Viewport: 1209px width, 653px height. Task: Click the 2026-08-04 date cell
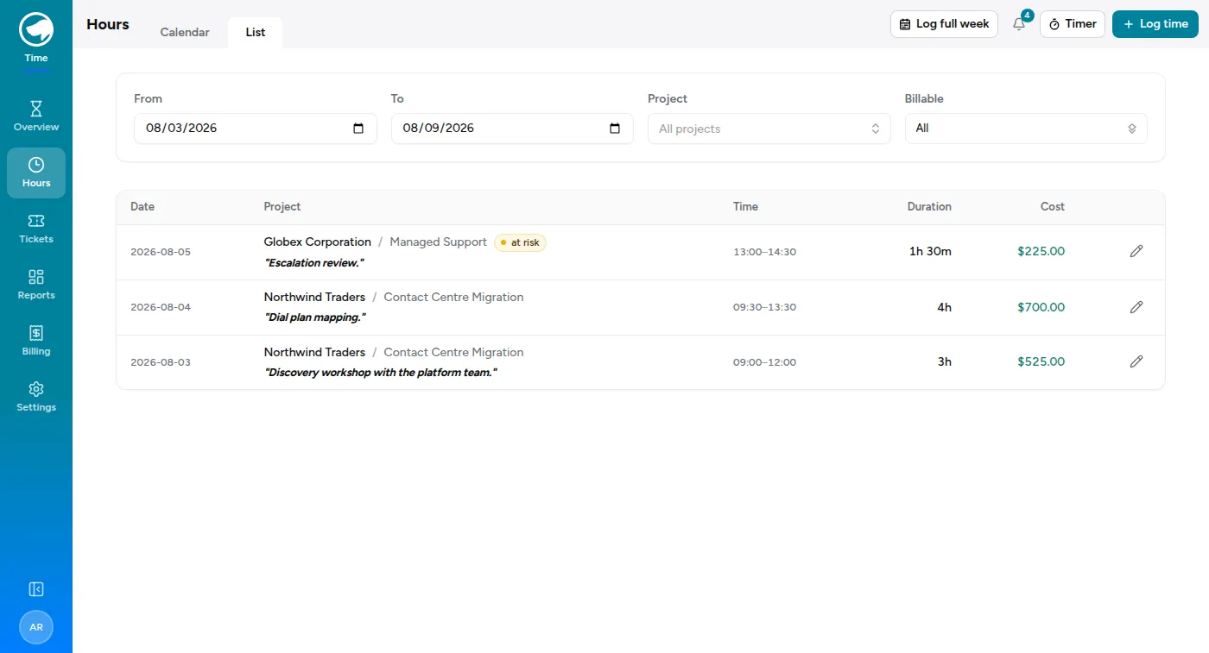[161, 307]
